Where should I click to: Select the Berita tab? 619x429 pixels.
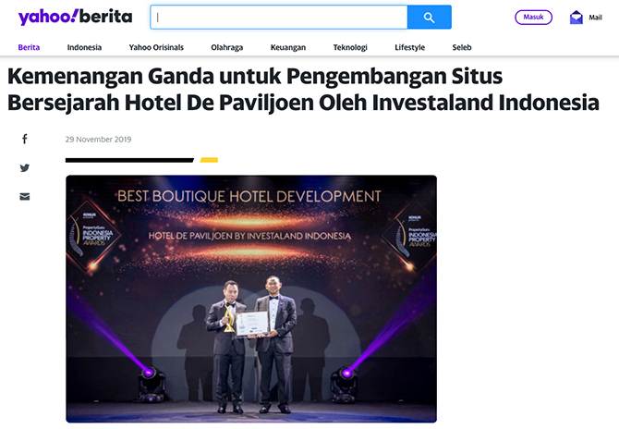coord(29,47)
